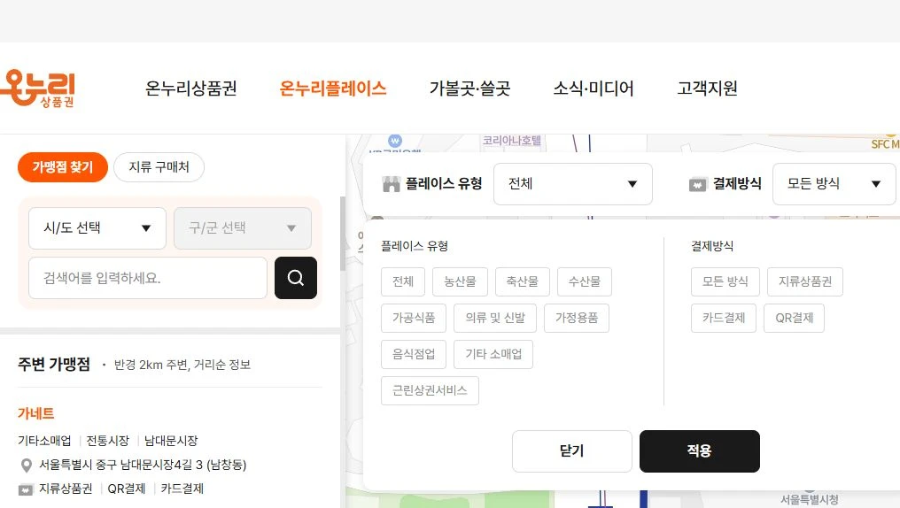Select the 모든 방식 payment chip
Viewport: 900px width, 508px height.
tap(725, 281)
